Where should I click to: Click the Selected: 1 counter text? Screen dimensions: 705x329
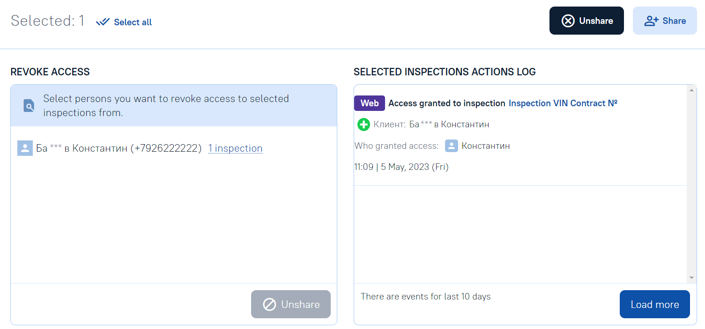pyautogui.click(x=48, y=21)
